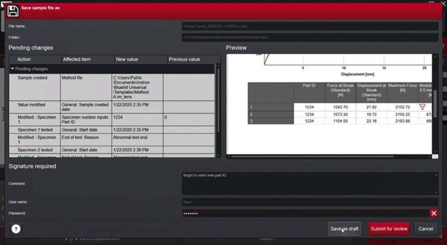Click displacement at break value 22.16
Image resolution: width=447 pixels, height=245 pixels.
pos(371,121)
